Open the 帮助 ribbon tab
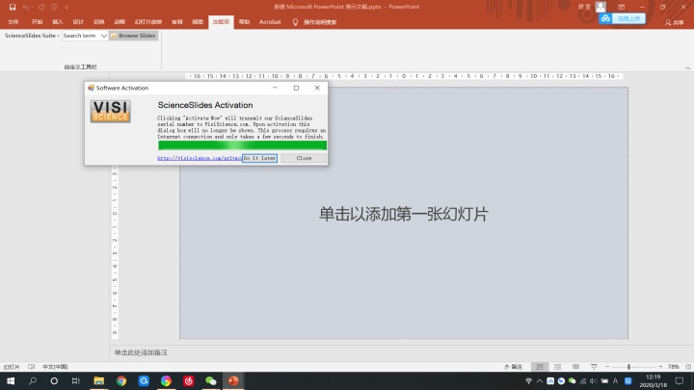The image size is (694, 390). (244, 21)
